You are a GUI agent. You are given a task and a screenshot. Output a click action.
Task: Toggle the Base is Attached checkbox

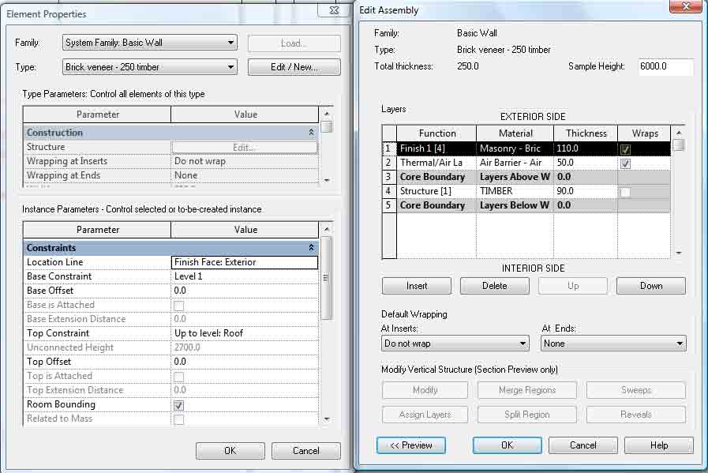179,306
